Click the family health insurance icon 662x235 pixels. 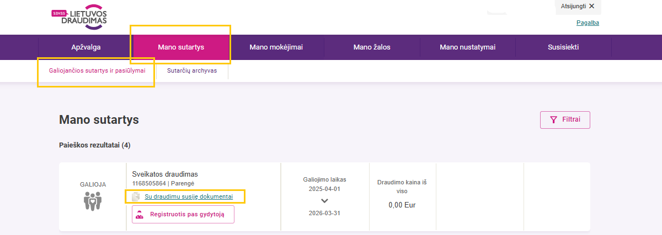93,202
